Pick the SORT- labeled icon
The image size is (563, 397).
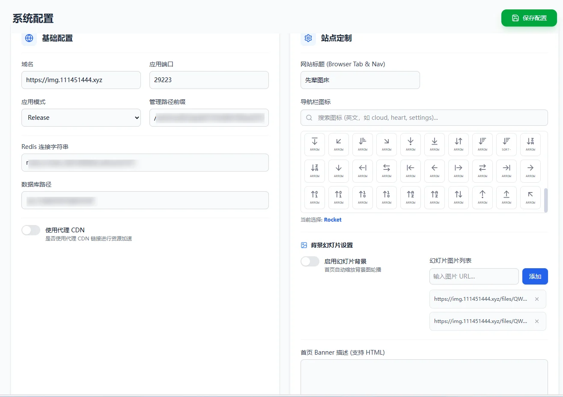(506, 144)
